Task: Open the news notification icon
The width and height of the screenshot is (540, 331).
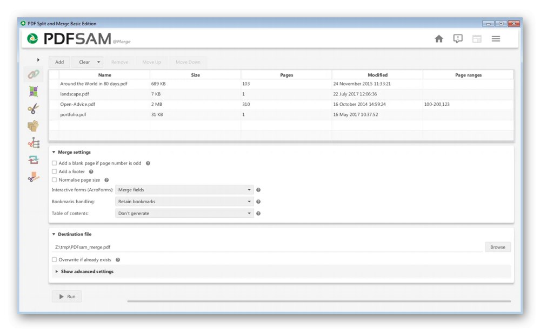Action: point(458,39)
